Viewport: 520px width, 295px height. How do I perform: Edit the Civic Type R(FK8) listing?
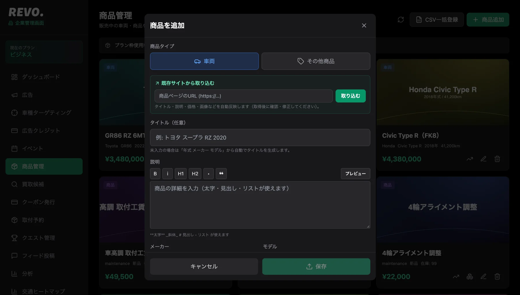click(484, 159)
